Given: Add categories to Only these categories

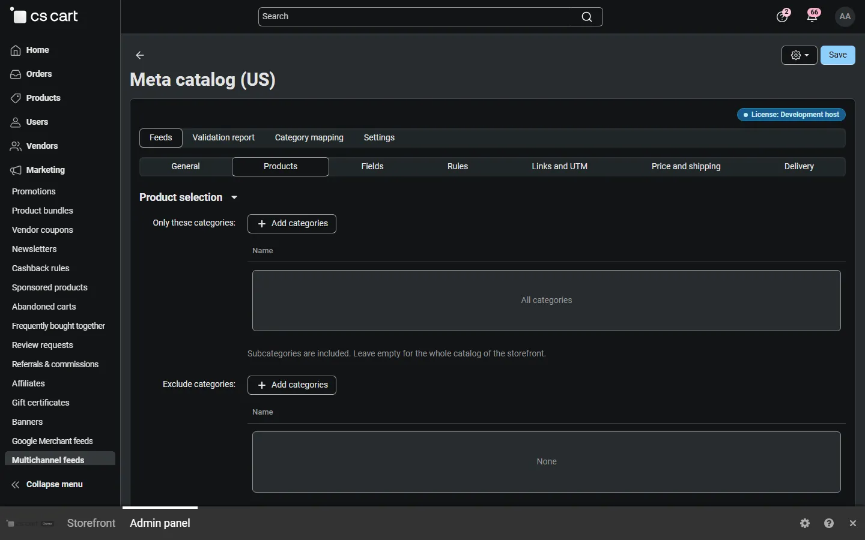Looking at the screenshot, I should (x=292, y=224).
